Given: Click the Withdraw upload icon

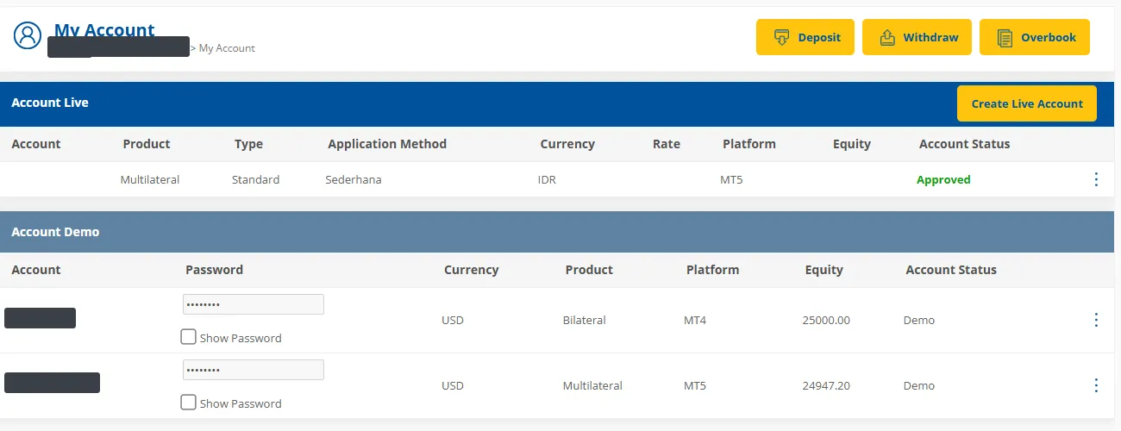Looking at the screenshot, I should point(887,37).
